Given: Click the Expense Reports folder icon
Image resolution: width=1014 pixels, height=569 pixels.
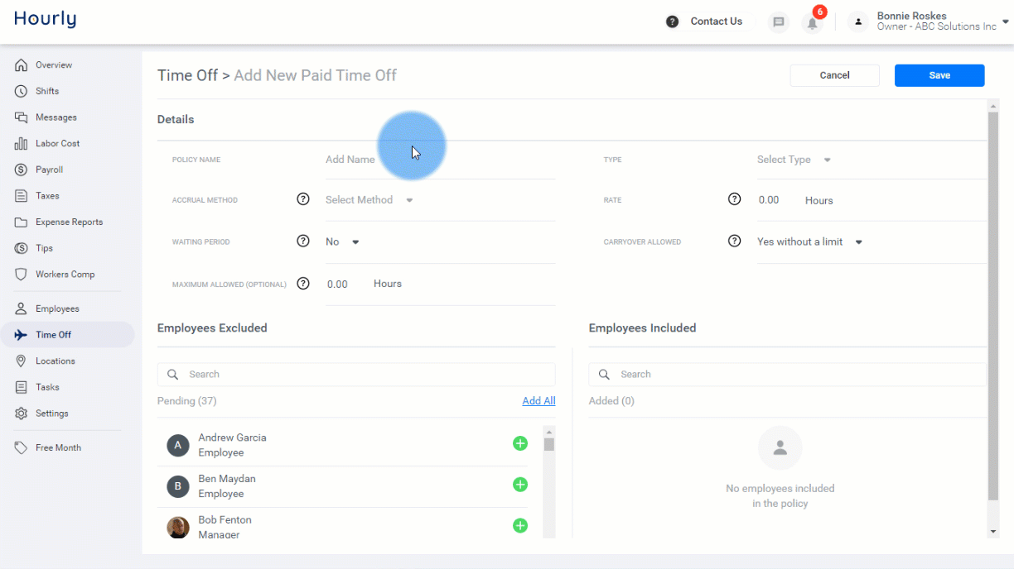Looking at the screenshot, I should point(22,222).
